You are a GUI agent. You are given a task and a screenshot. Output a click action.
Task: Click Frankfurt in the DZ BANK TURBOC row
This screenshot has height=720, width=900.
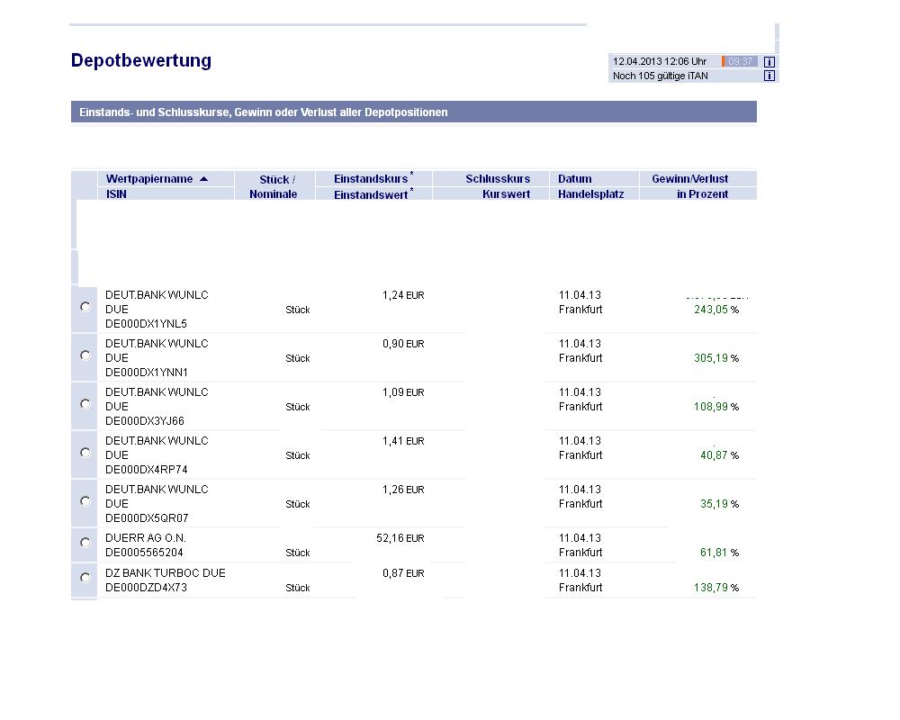[x=580, y=588]
